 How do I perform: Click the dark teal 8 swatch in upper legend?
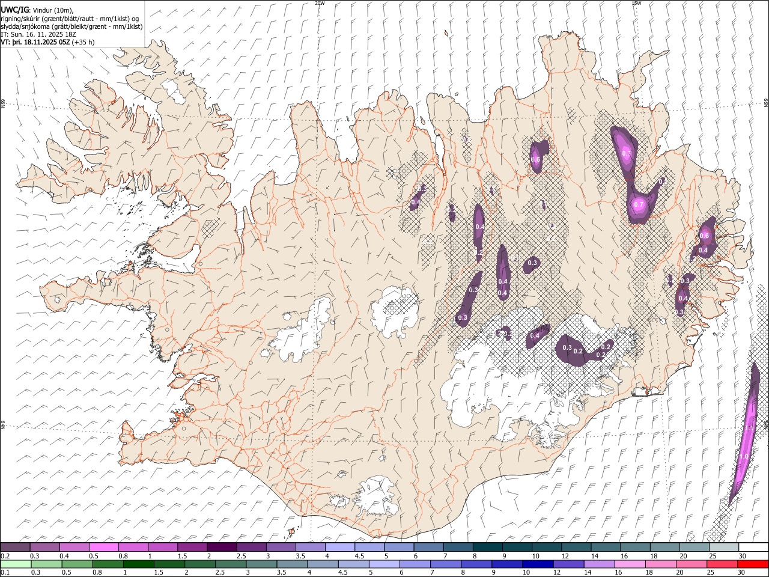click(x=488, y=548)
